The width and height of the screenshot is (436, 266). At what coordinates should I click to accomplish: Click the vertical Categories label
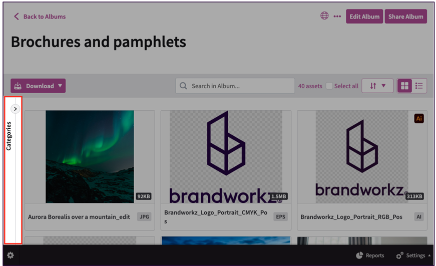(9, 136)
